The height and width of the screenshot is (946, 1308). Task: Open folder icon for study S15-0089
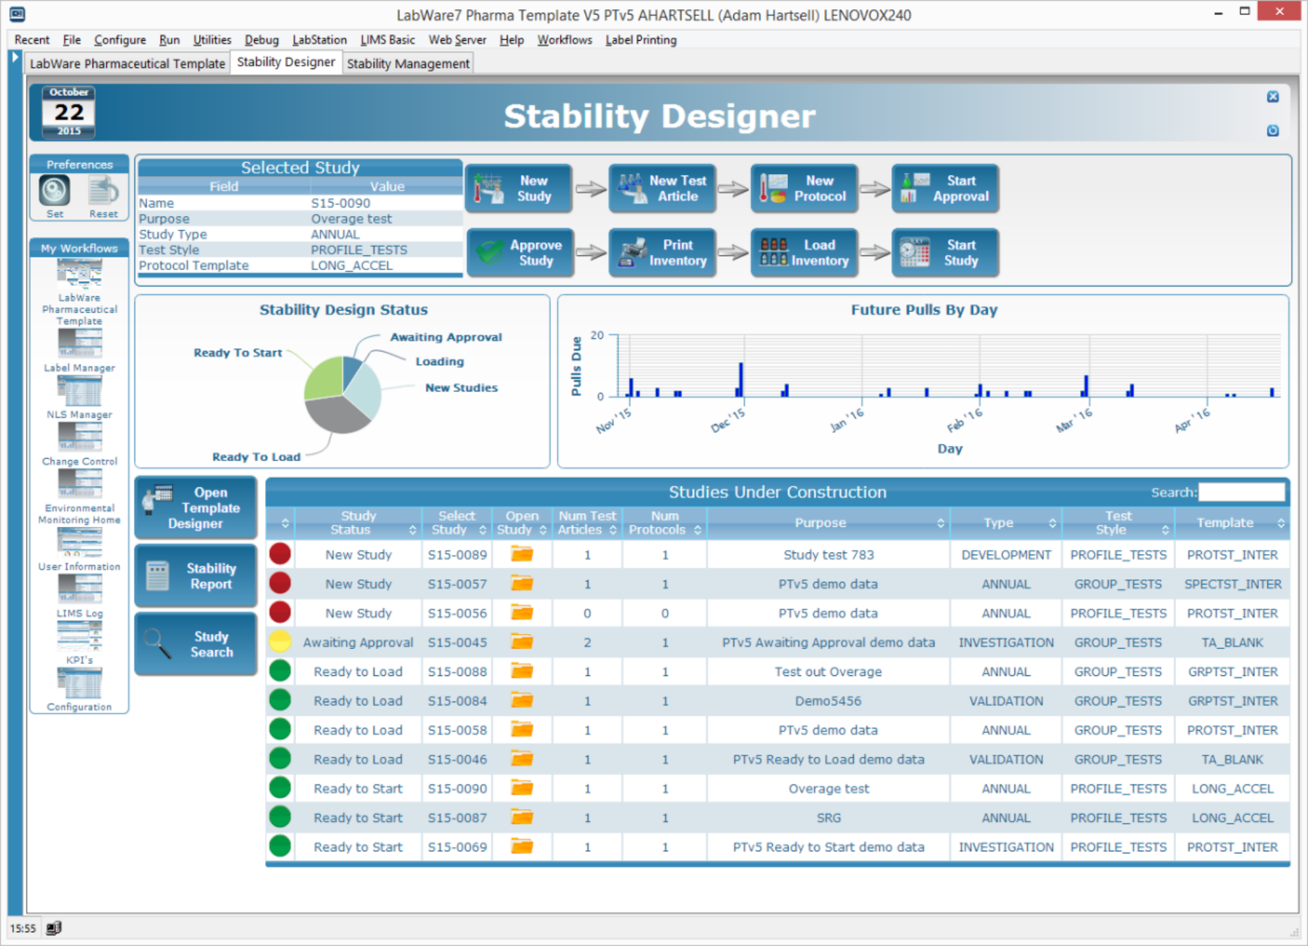pos(522,554)
